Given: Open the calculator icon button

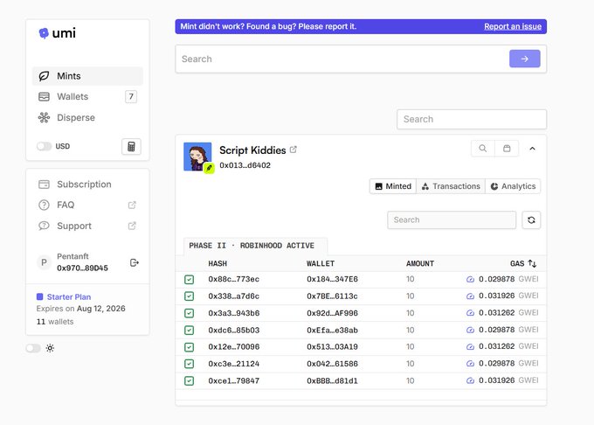Looking at the screenshot, I should click(131, 146).
